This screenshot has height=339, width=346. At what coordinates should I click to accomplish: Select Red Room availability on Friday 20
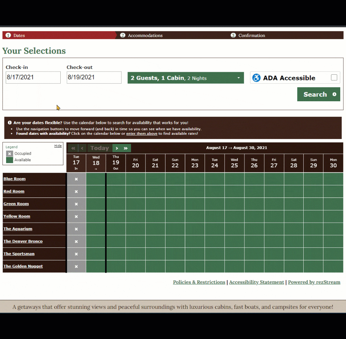coord(135,191)
